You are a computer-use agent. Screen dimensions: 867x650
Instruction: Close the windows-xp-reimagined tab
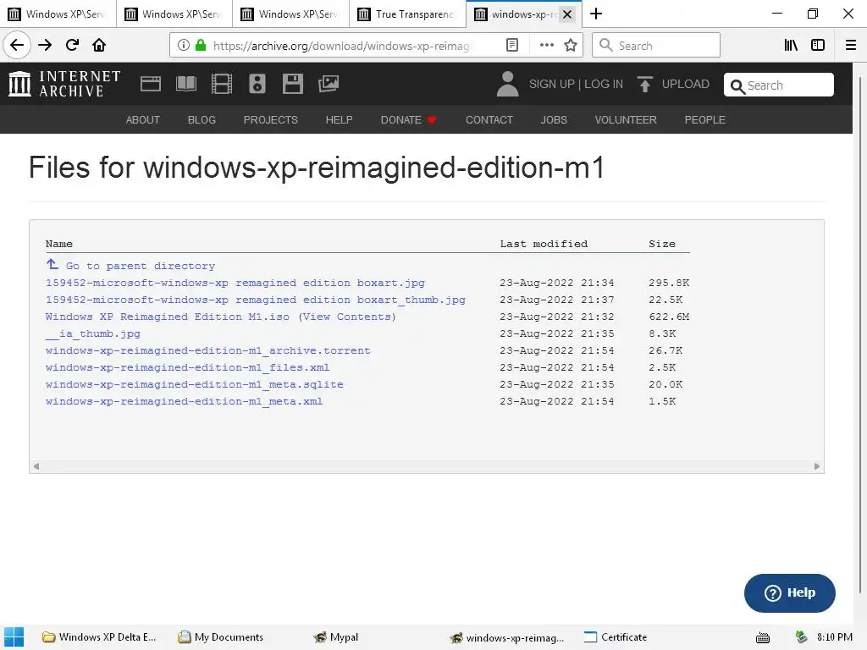tap(566, 14)
